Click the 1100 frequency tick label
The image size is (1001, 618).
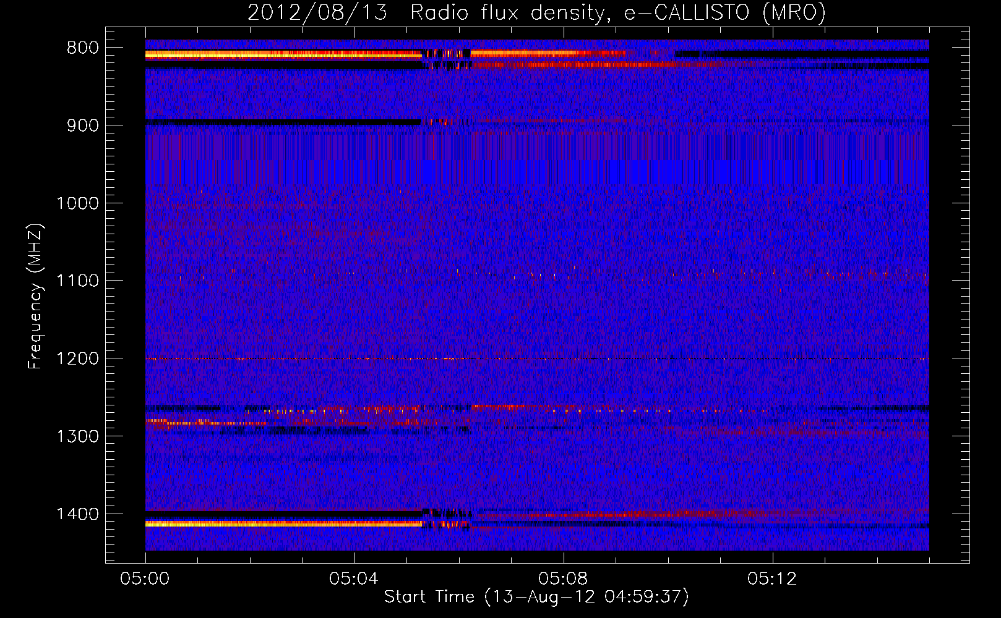point(77,281)
